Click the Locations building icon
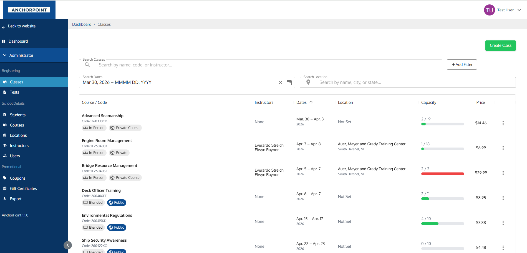 click(5, 135)
